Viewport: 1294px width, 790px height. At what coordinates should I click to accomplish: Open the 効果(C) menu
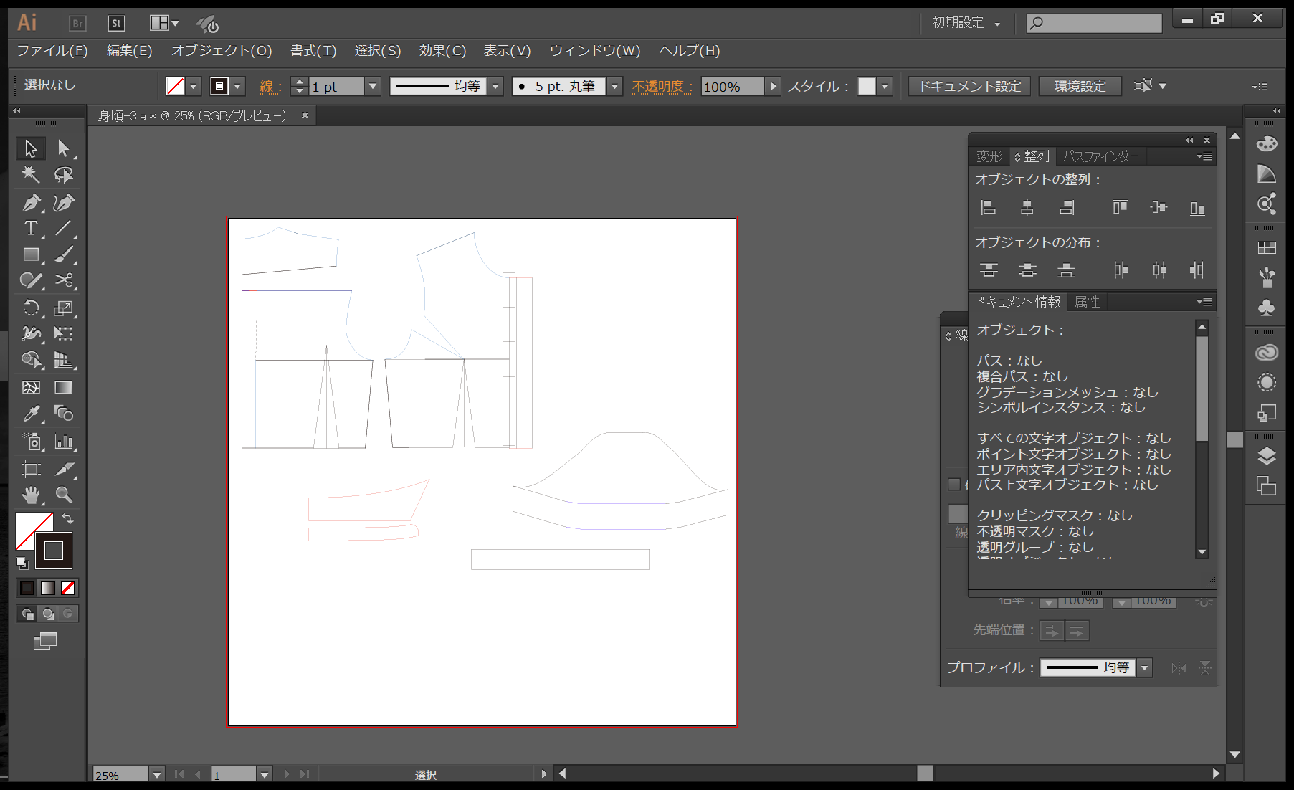point(442,51)
